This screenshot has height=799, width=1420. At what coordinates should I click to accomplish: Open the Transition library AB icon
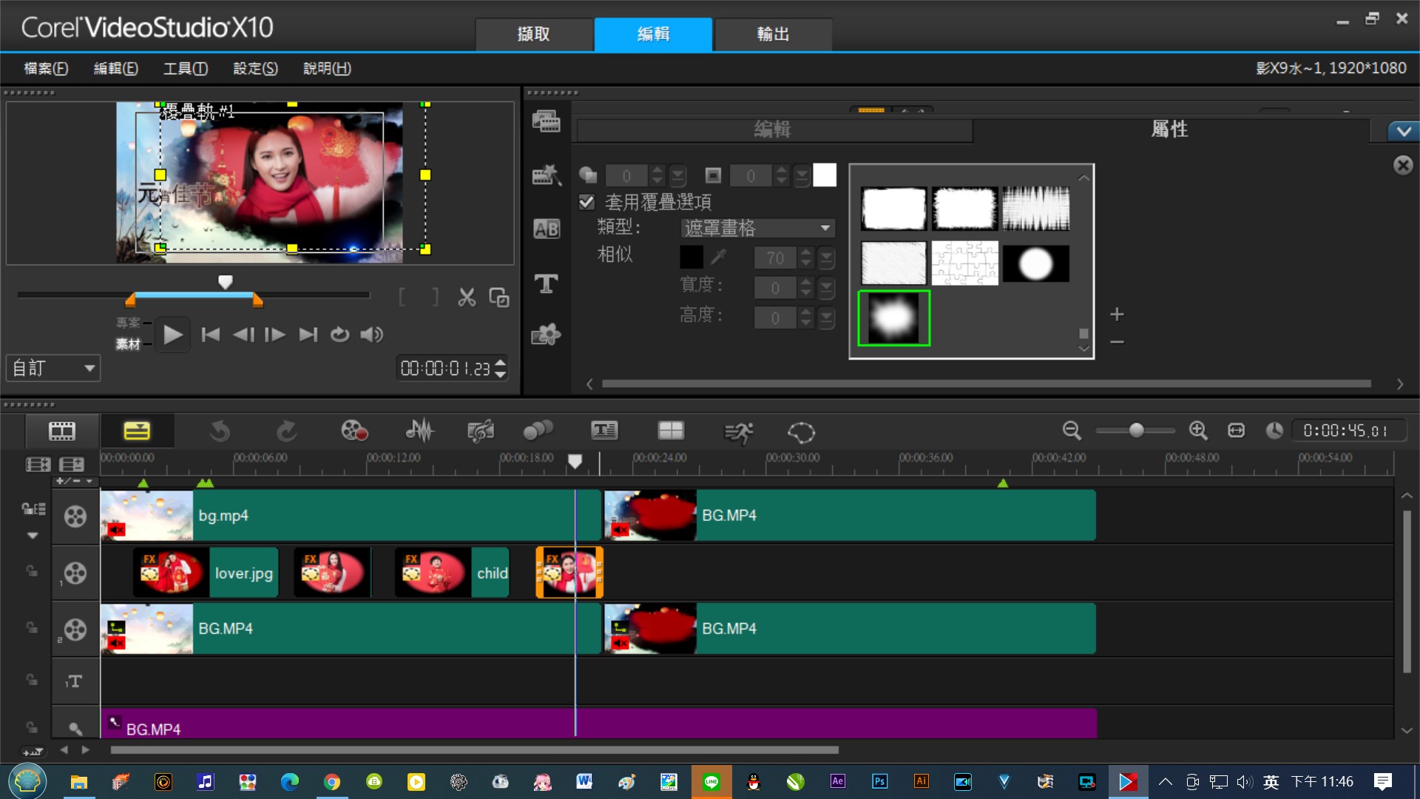click(546, 229)
